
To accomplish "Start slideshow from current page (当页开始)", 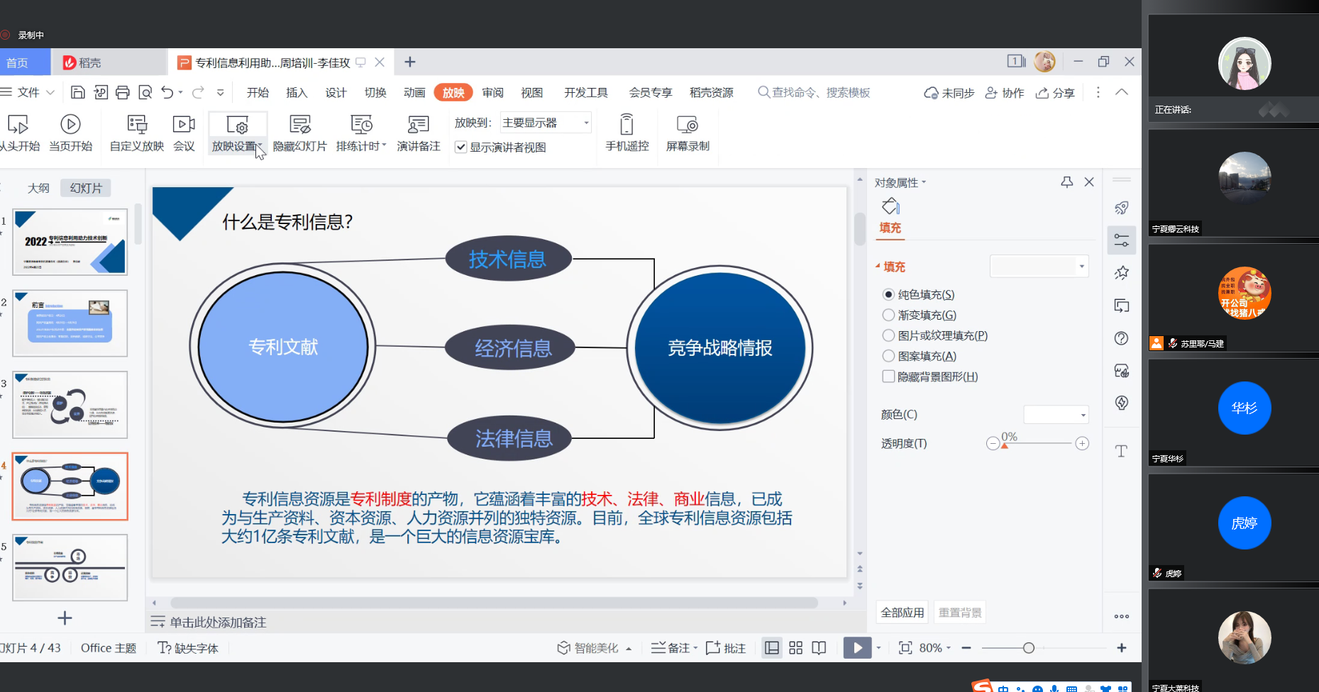I will tap(70, 133).
